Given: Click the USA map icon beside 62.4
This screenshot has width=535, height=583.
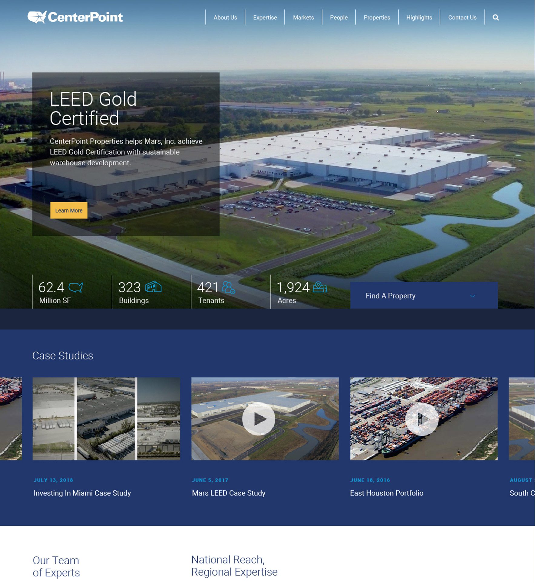Looking at the screenshot, I should point(76,287).
